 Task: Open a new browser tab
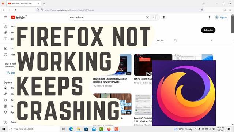[x=44, y=3]
